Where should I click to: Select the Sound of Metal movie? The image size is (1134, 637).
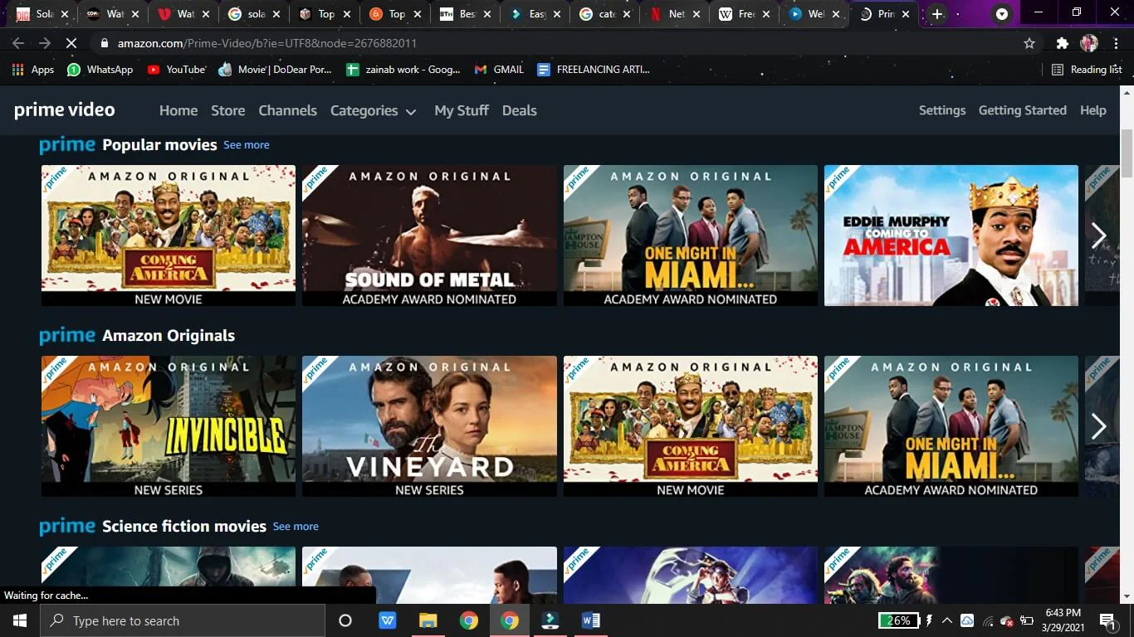coord(429,236)
